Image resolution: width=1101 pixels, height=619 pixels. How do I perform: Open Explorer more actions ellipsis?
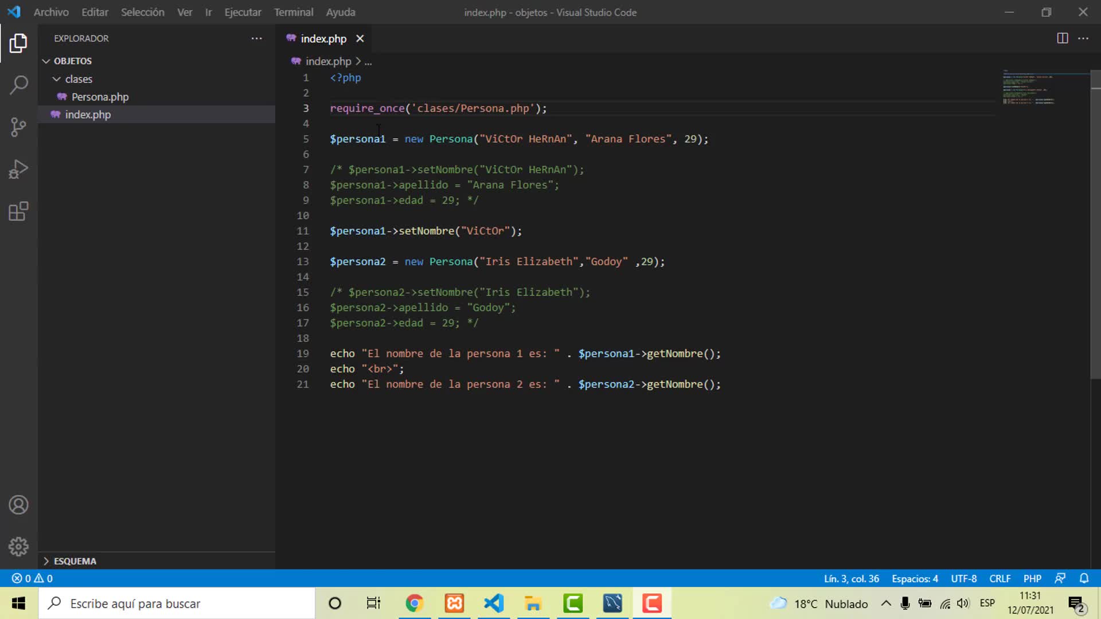pyautogui.click(x=256, y=38)
